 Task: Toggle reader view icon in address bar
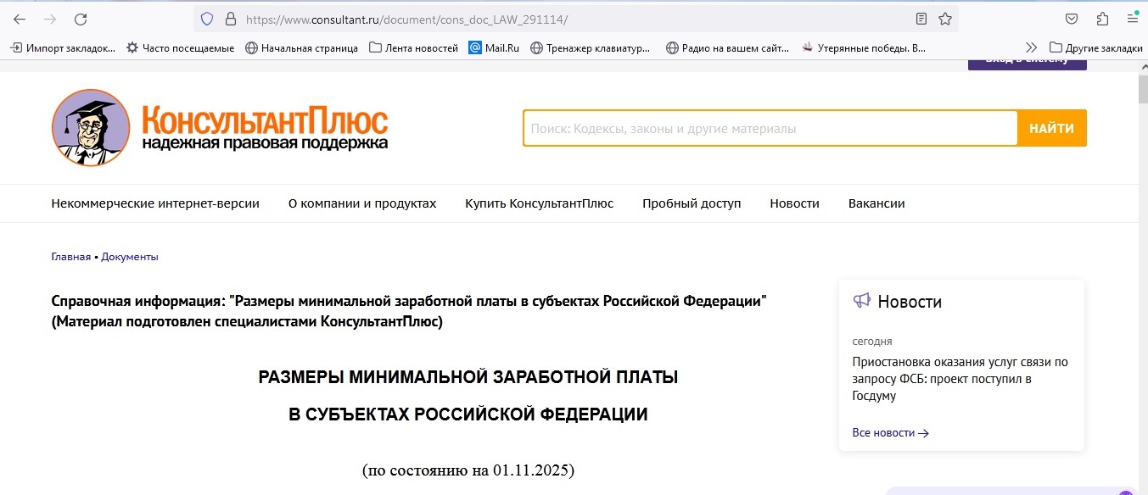pos(921,19)
